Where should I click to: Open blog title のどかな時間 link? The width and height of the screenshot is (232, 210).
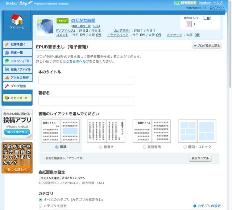click(83, 20)
